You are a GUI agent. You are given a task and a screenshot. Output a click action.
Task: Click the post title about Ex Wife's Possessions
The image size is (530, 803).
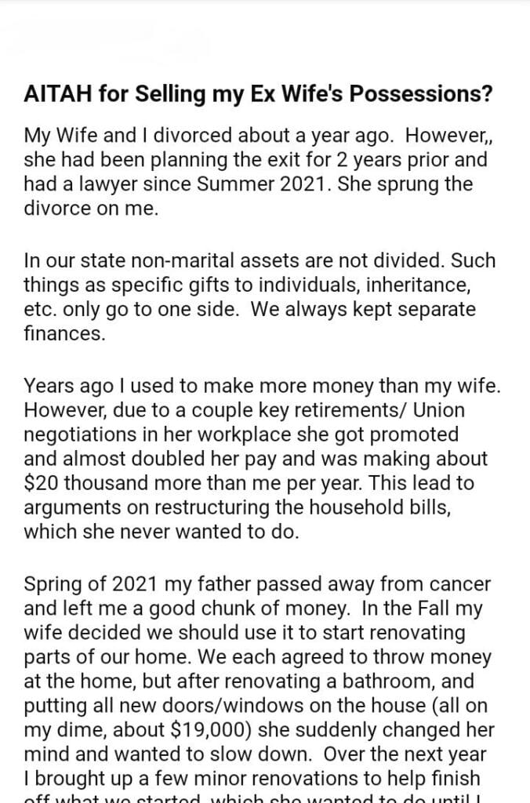coord(258,95)
